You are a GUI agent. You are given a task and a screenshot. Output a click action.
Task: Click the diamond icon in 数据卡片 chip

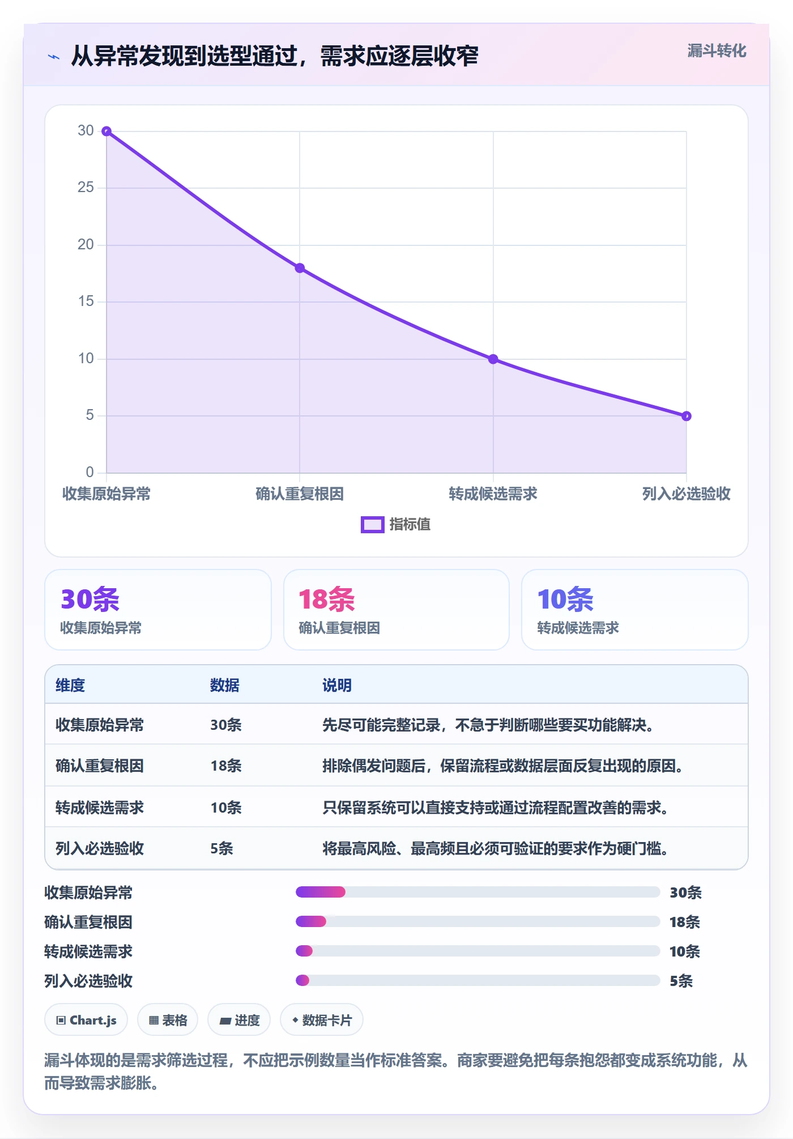click(295, 1020)
